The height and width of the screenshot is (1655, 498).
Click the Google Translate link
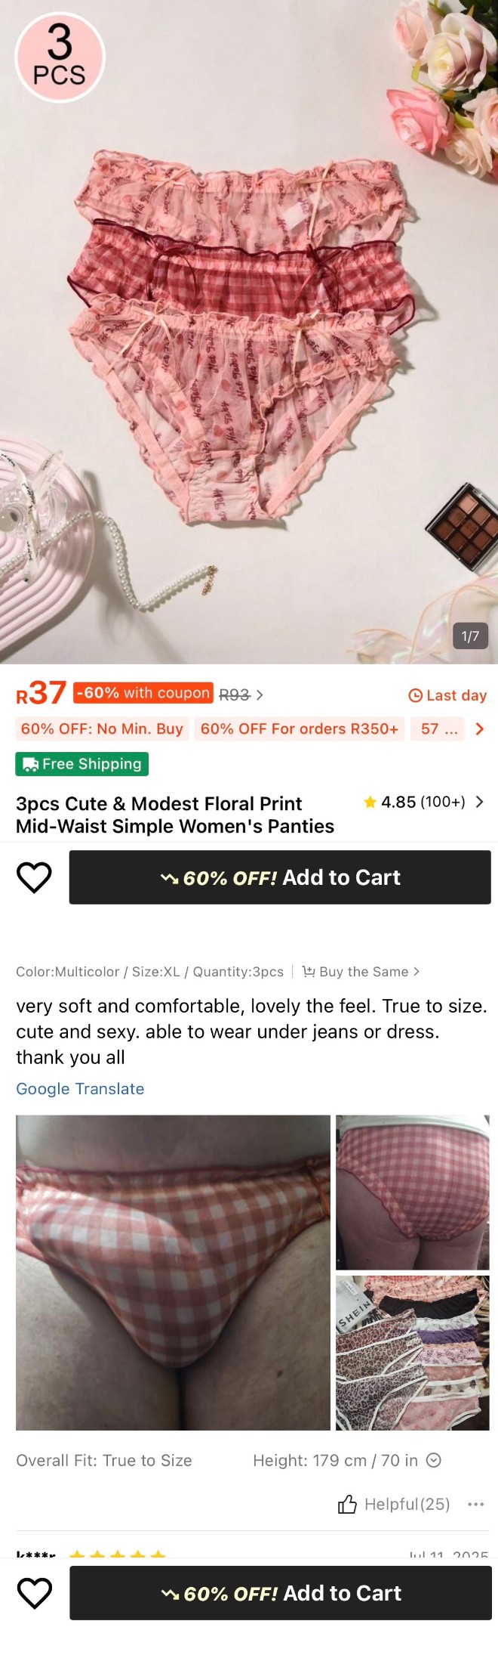click(80, 1089)
